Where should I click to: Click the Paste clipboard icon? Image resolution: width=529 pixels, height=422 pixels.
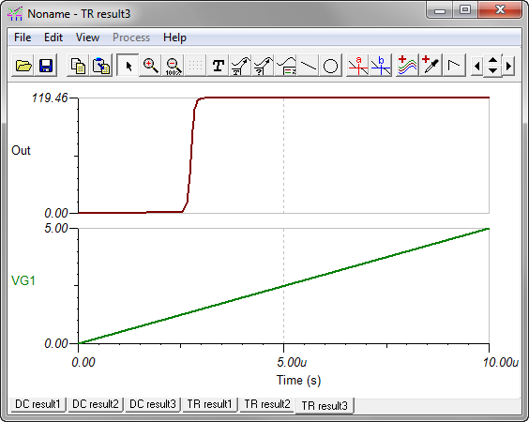(x=101, y=65)
